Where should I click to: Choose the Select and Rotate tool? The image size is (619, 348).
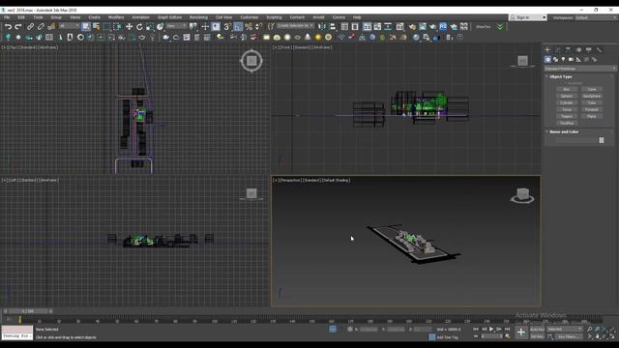click(x=139, y=27)
